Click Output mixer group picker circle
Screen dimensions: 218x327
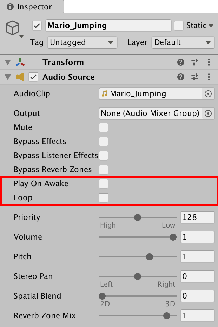tap(208, 113)
